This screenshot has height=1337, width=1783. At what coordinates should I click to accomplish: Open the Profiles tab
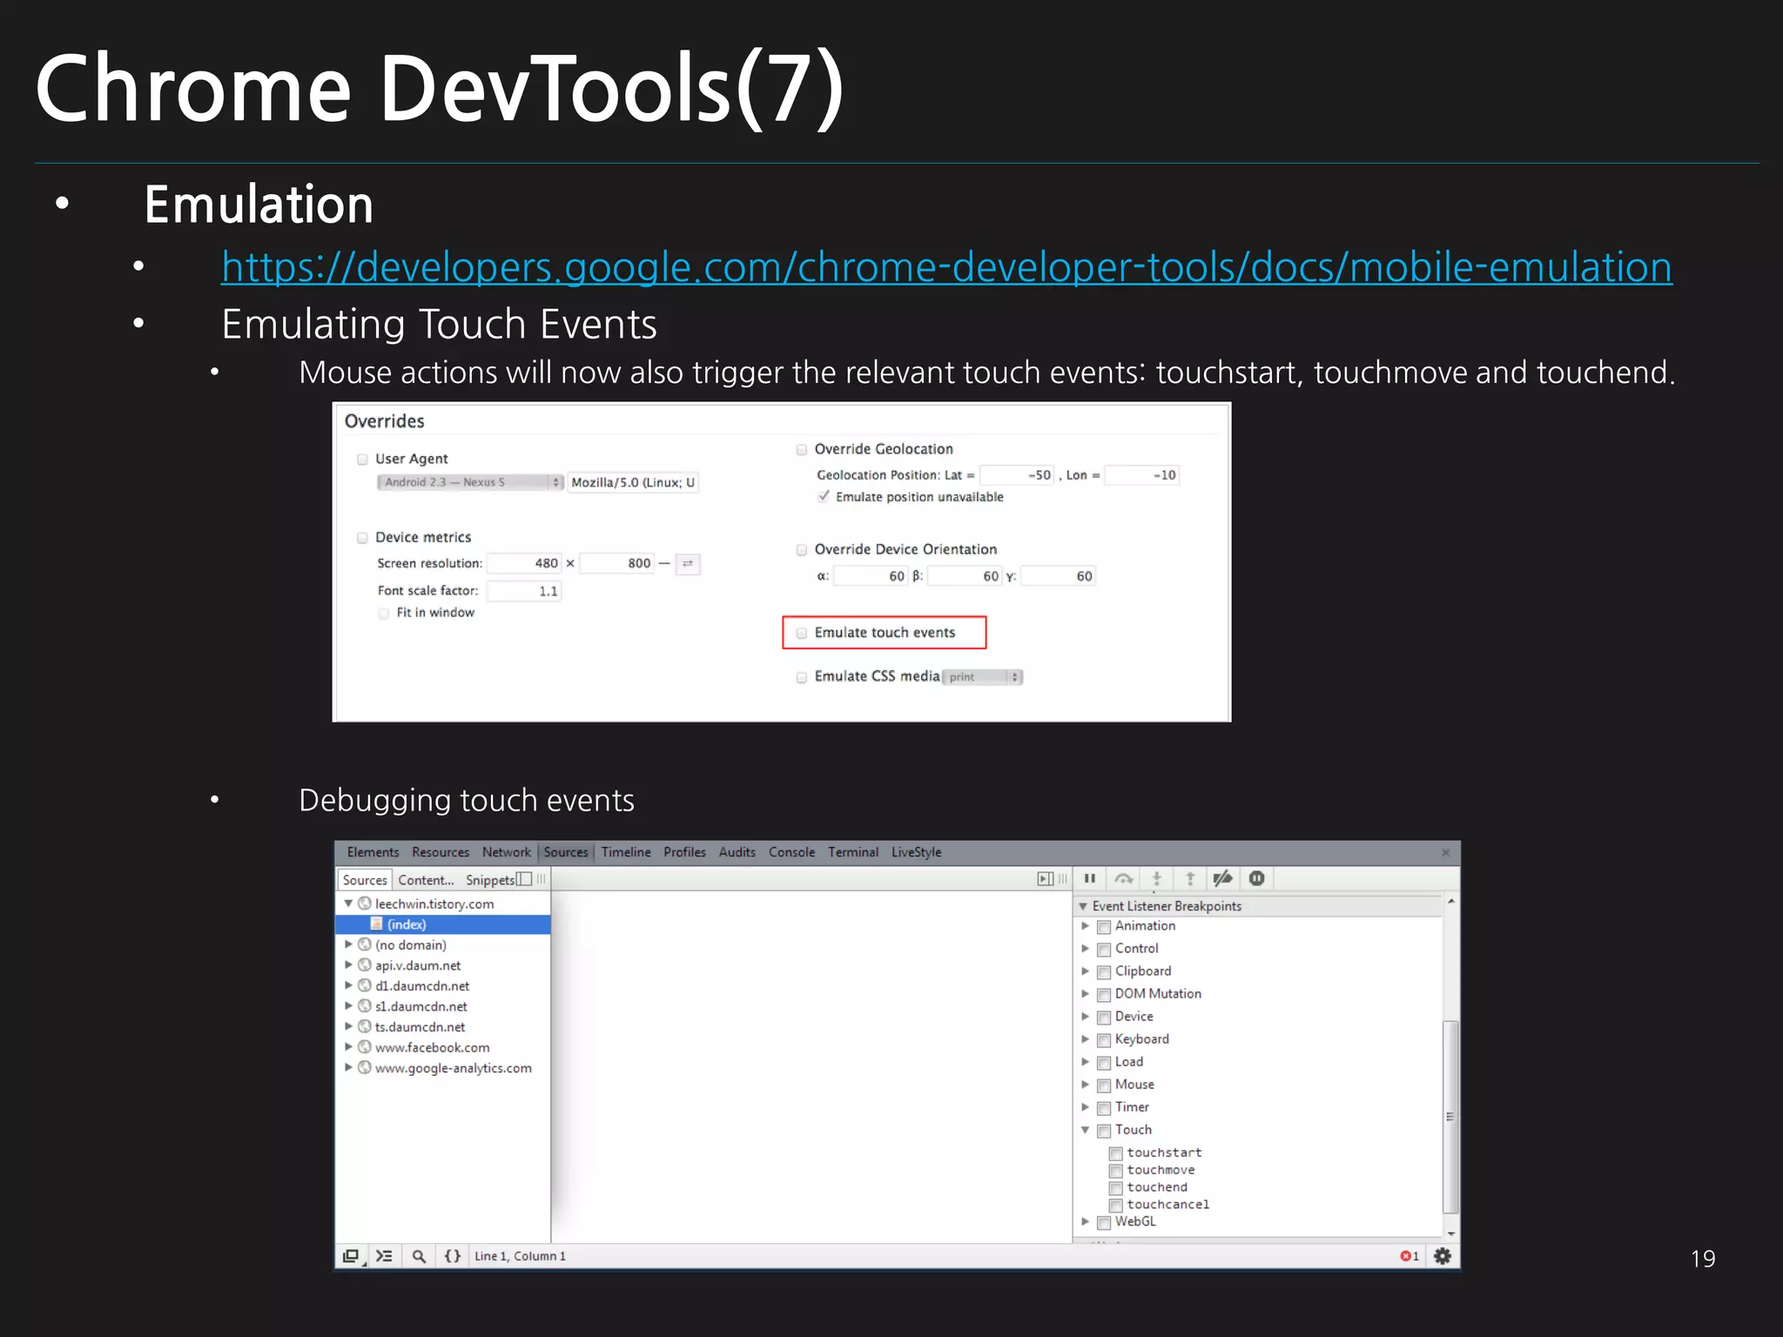pyautogui.click(x=684, y=852)
